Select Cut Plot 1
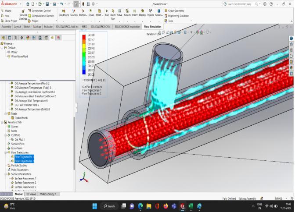This screenshot has width=306, height=212. pyautogui.click(x=19, y=140)
